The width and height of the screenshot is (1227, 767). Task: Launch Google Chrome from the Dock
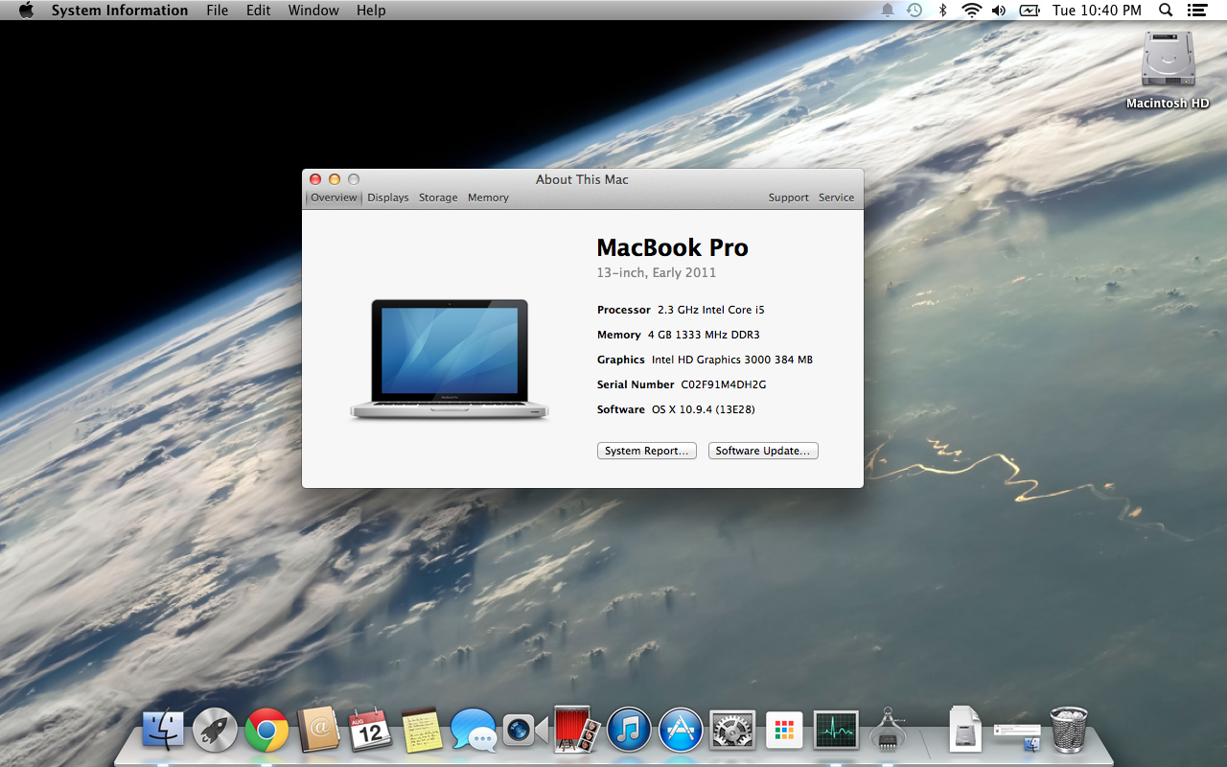click(x=266, y=732)
